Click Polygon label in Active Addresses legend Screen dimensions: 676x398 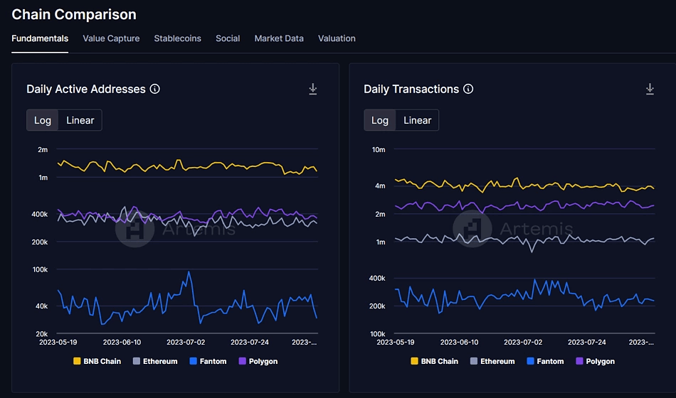click(x=263, y=361)
